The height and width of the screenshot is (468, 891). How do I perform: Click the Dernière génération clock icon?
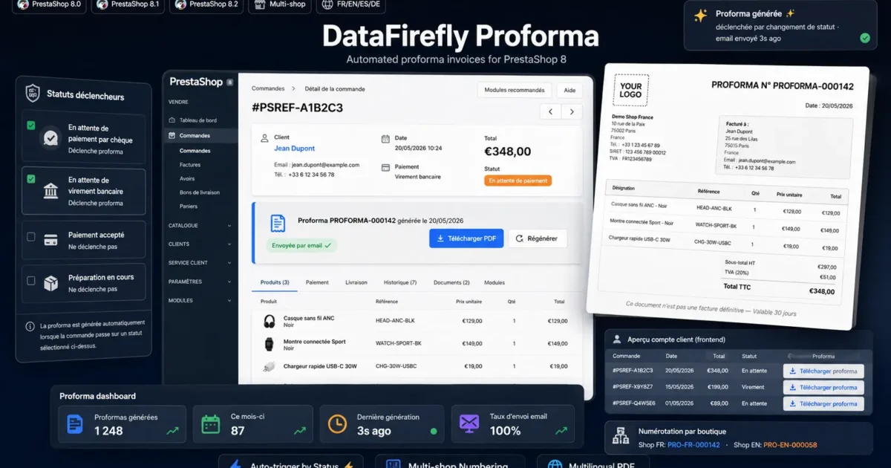337,423
